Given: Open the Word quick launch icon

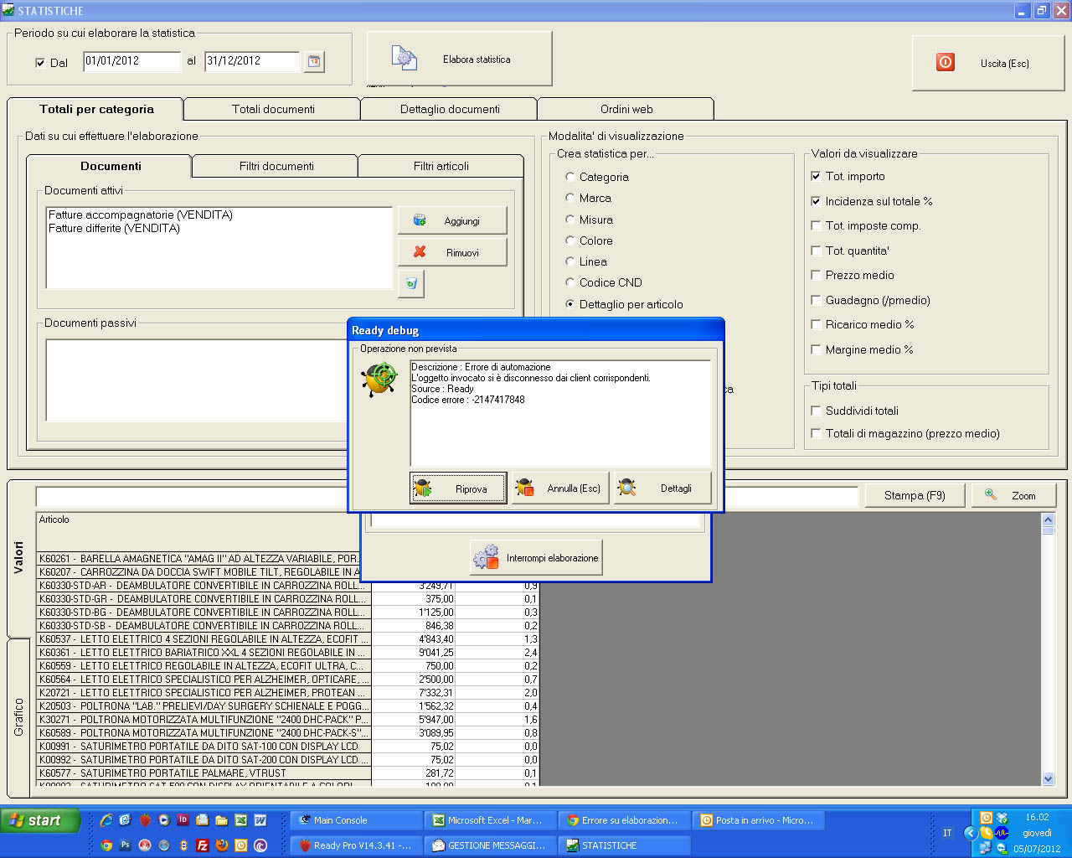Looking at the screenshot, I should click(x=260, y=820).
